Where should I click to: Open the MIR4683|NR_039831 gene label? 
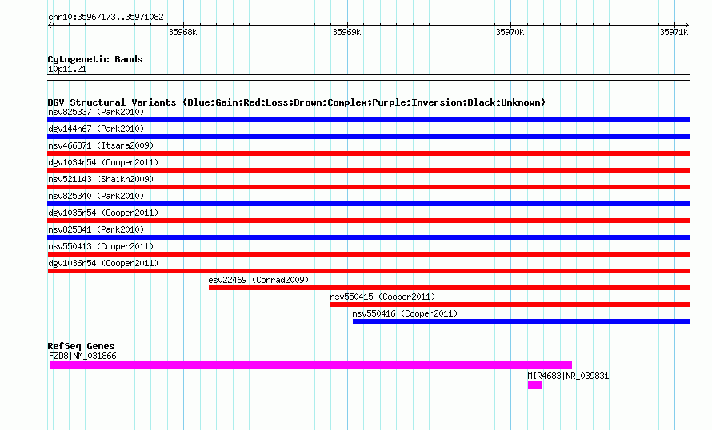click(568, 376)
